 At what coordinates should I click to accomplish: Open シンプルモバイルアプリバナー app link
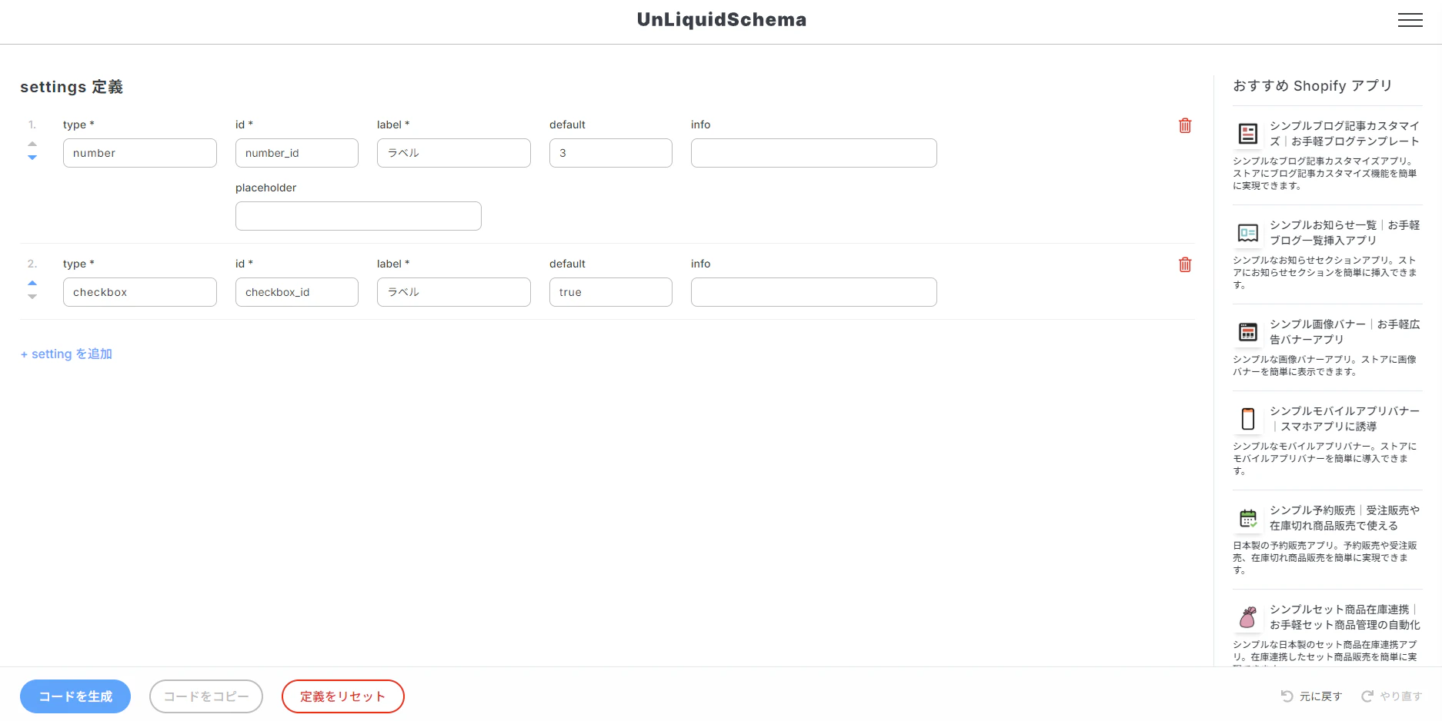[x=1344, y=419]
